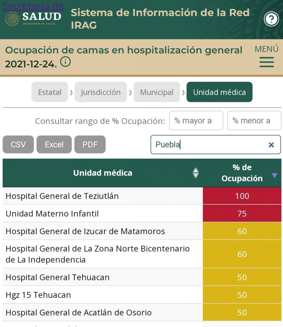The height and width of the screenshot is (327, 283).
Task: Switch to the Municipal tab
Action: click(157, 92)
